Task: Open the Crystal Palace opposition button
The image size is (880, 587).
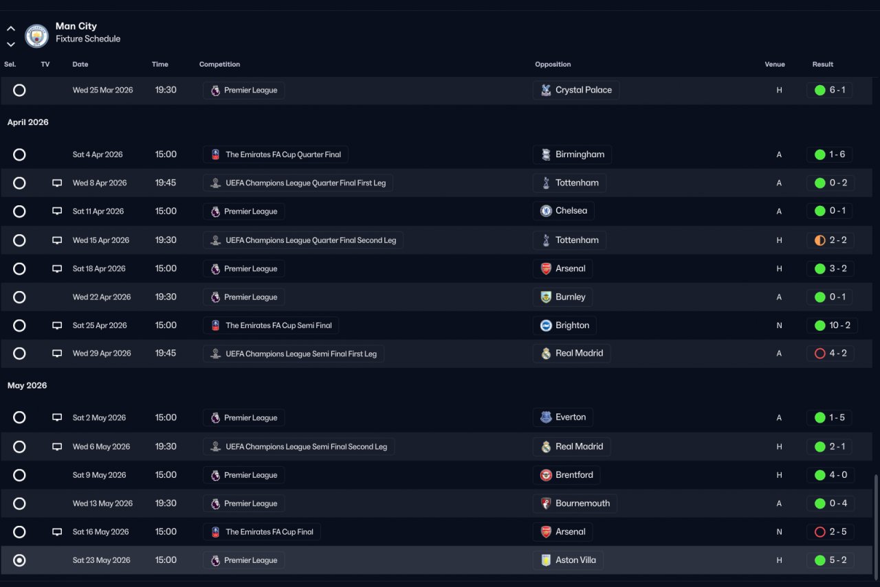Action: [x=575, y=90]
